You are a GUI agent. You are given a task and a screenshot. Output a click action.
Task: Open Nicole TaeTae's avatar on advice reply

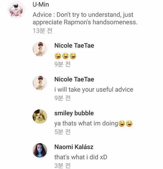click(40, 83)
